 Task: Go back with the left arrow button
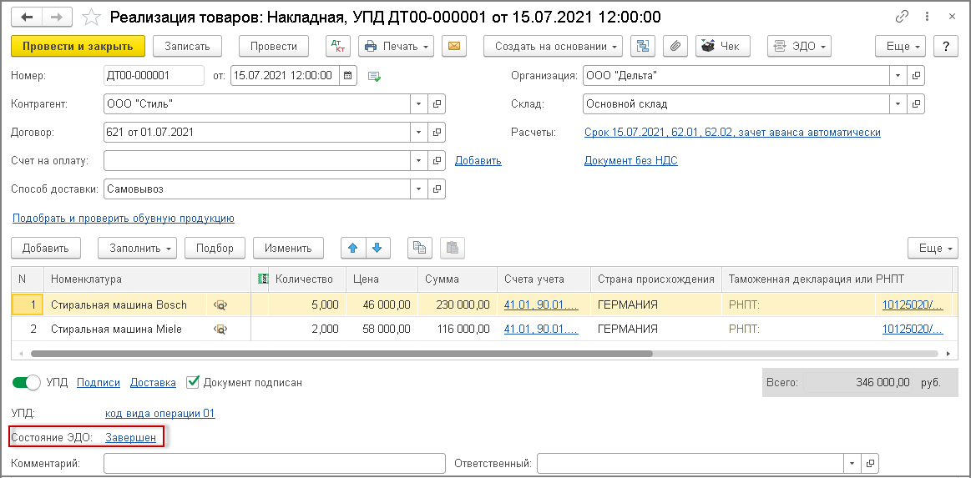point(28,18)
